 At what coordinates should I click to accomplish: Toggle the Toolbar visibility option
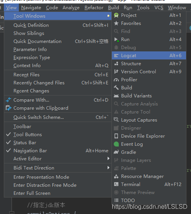coord(58,127)
